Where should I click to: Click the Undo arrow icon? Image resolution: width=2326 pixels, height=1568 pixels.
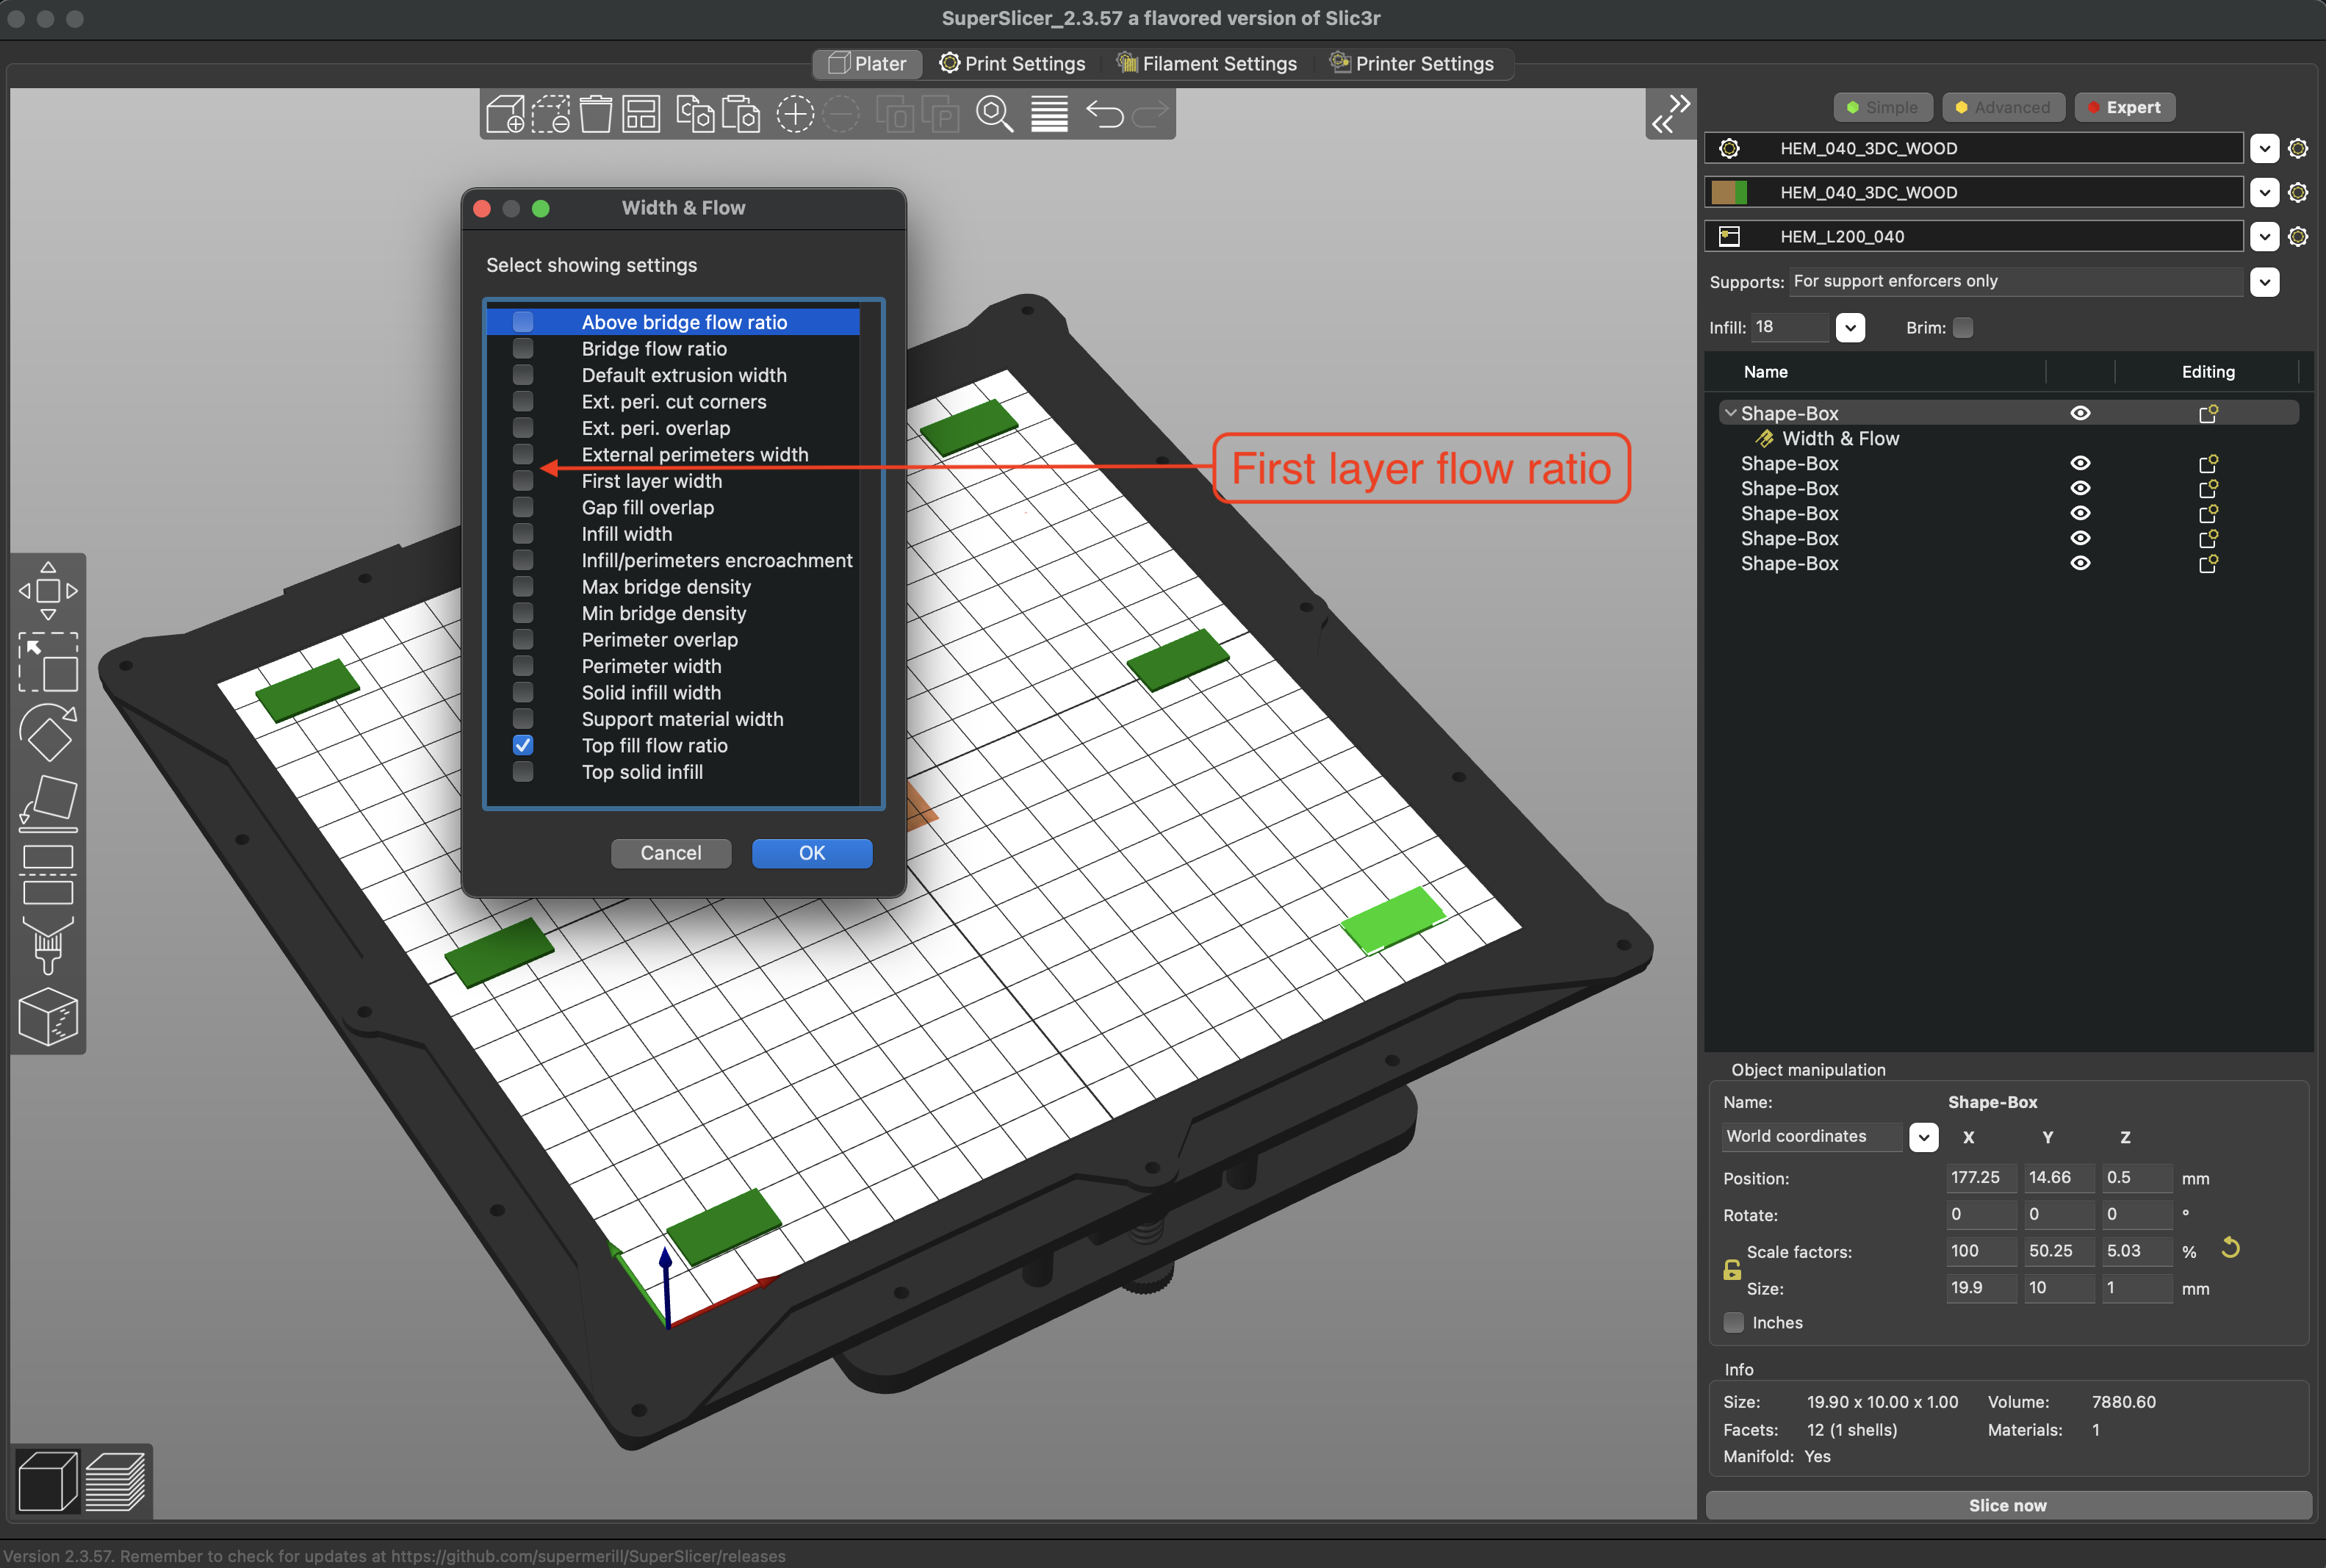1104,114
